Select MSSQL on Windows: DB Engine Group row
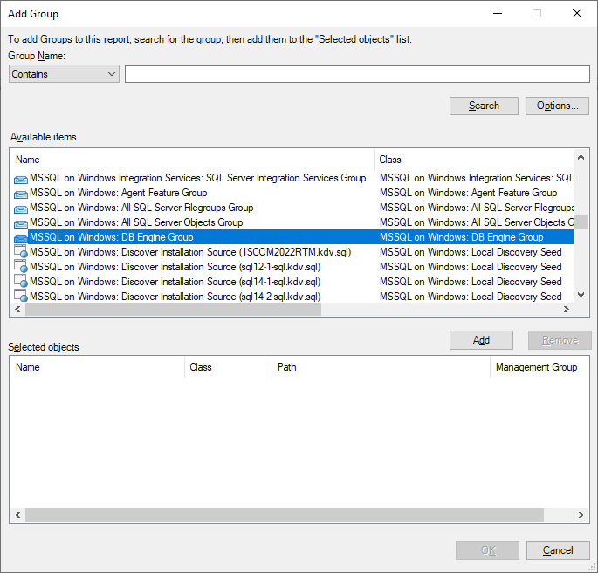 (292, 237)
